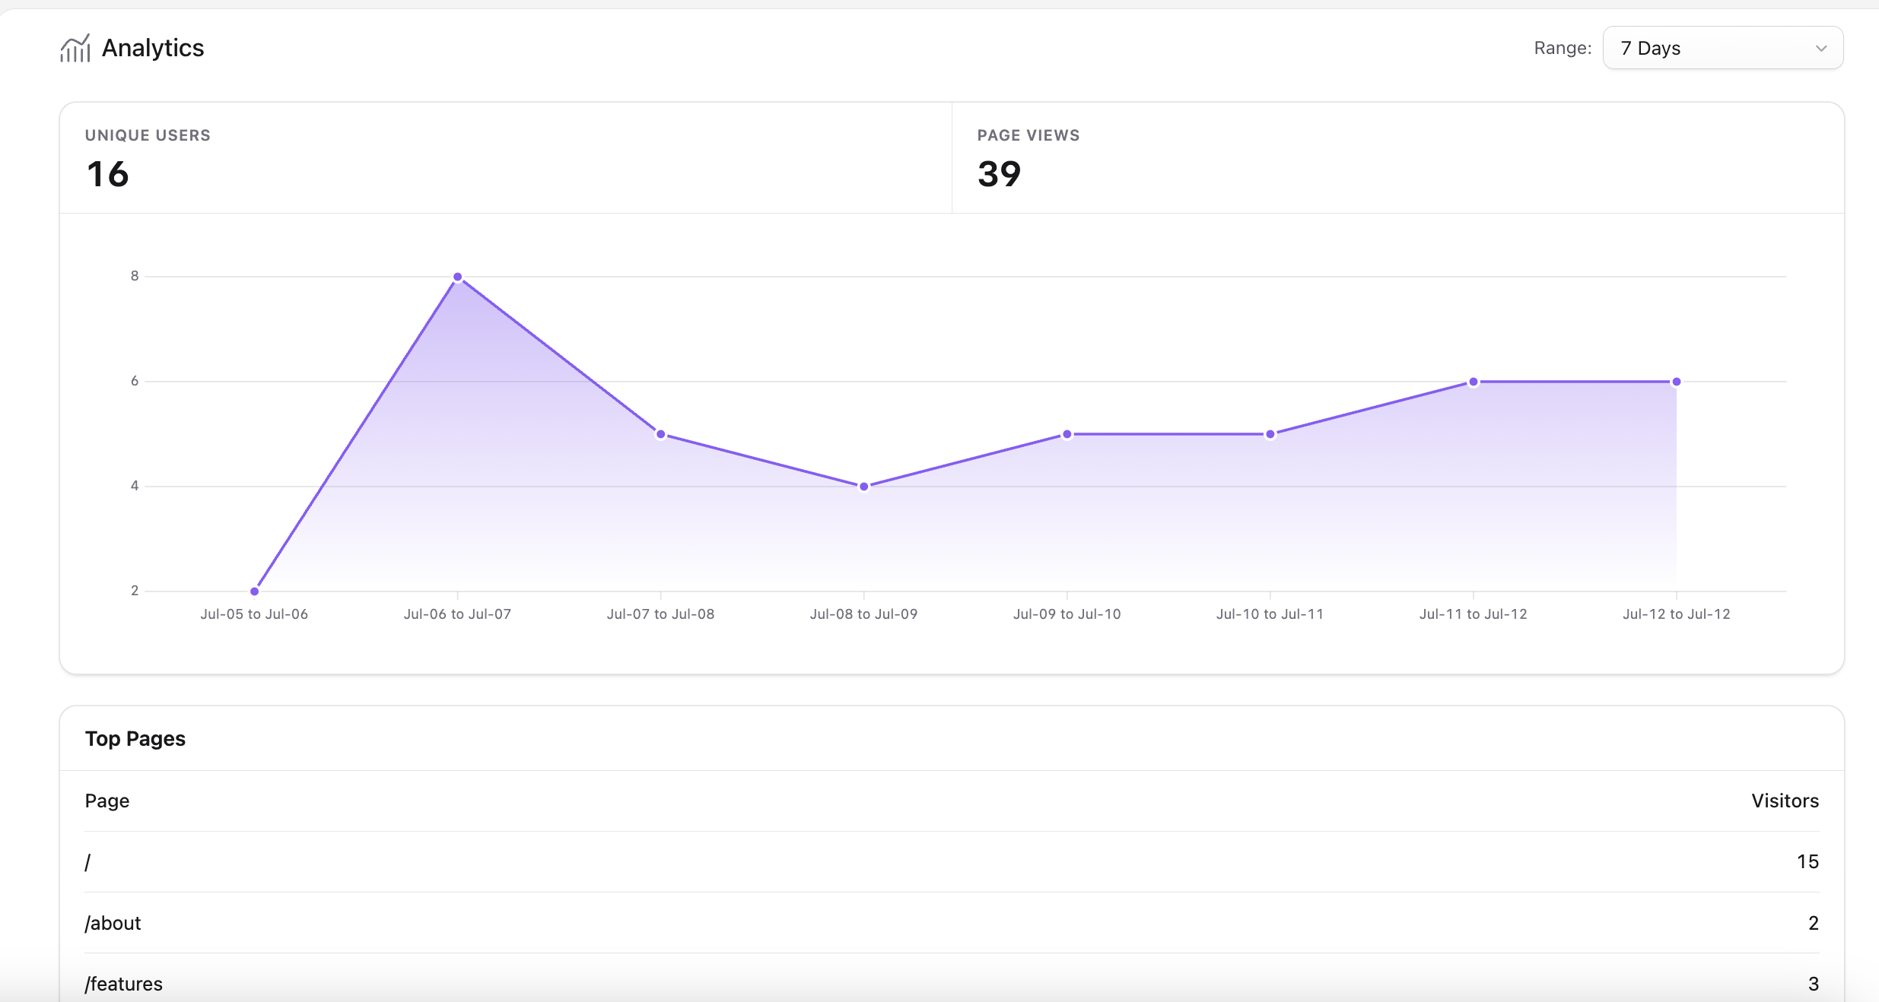Click the Page Views value 39

999,174
